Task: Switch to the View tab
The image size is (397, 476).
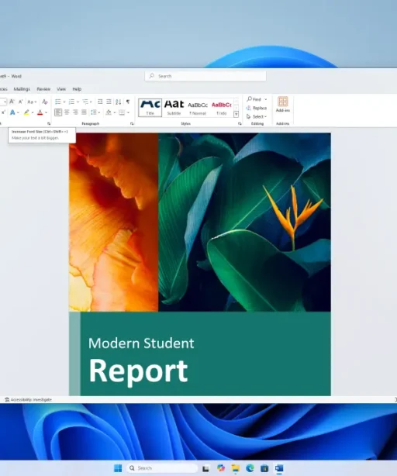Action: click(x=61, y=89)
